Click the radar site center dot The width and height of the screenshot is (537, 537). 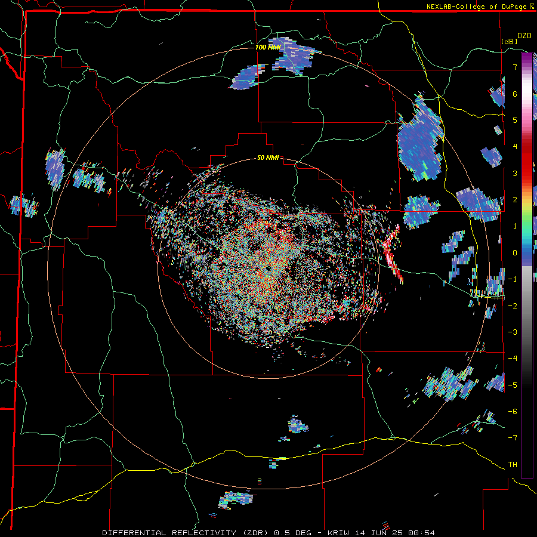pyautogui.click(x=267, y=268)
